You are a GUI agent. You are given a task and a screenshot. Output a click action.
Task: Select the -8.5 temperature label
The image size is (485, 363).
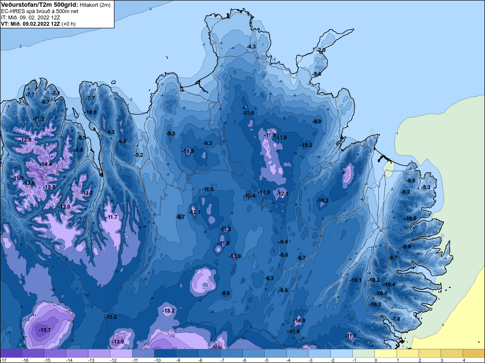tap(81, 138)
